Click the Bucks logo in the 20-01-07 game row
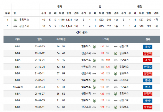The height and width of the screenshot is (112, 163). click(116, 94)
